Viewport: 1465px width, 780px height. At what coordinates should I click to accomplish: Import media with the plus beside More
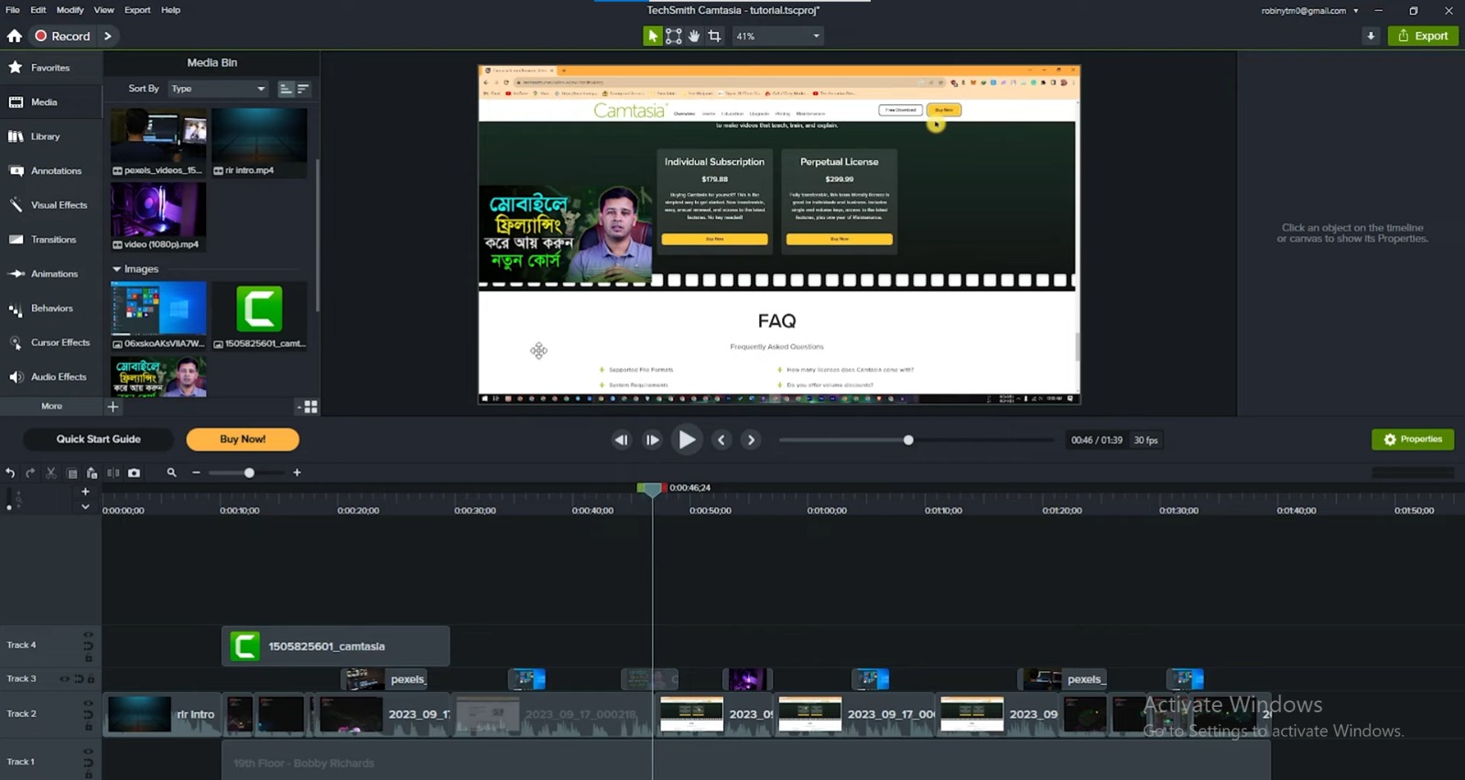pos(113,406)
